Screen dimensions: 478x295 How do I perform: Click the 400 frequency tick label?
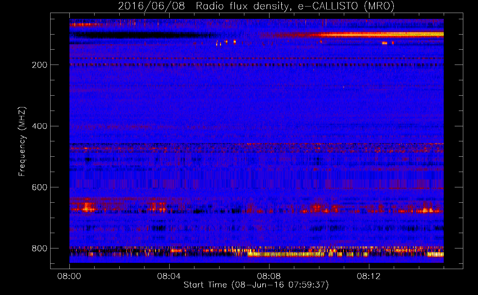click(40, 126)
